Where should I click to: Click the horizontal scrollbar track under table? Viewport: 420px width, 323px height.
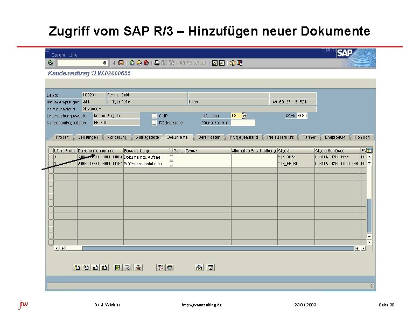pyautogui.click(x=218, y=248)
